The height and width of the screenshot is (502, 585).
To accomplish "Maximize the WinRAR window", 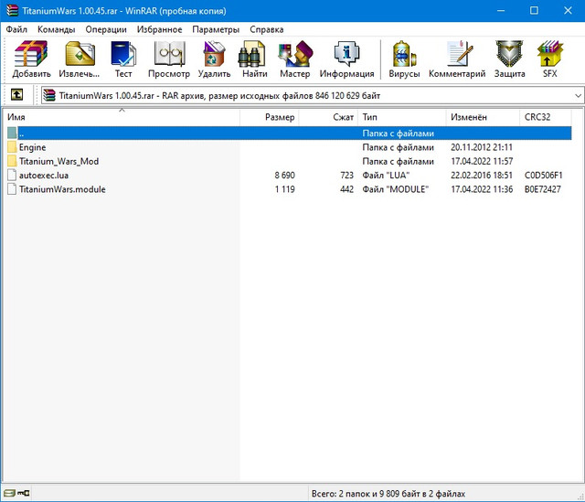I will point(534,10).
